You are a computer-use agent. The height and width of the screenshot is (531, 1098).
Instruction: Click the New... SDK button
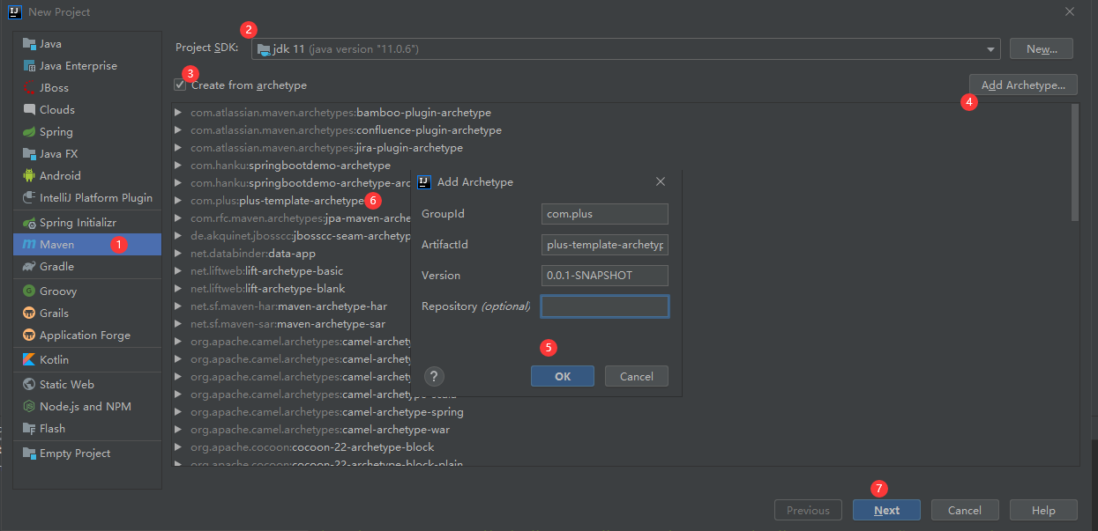[x=1042, y=49]
